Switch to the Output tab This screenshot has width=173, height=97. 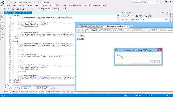tap(41, 92)
